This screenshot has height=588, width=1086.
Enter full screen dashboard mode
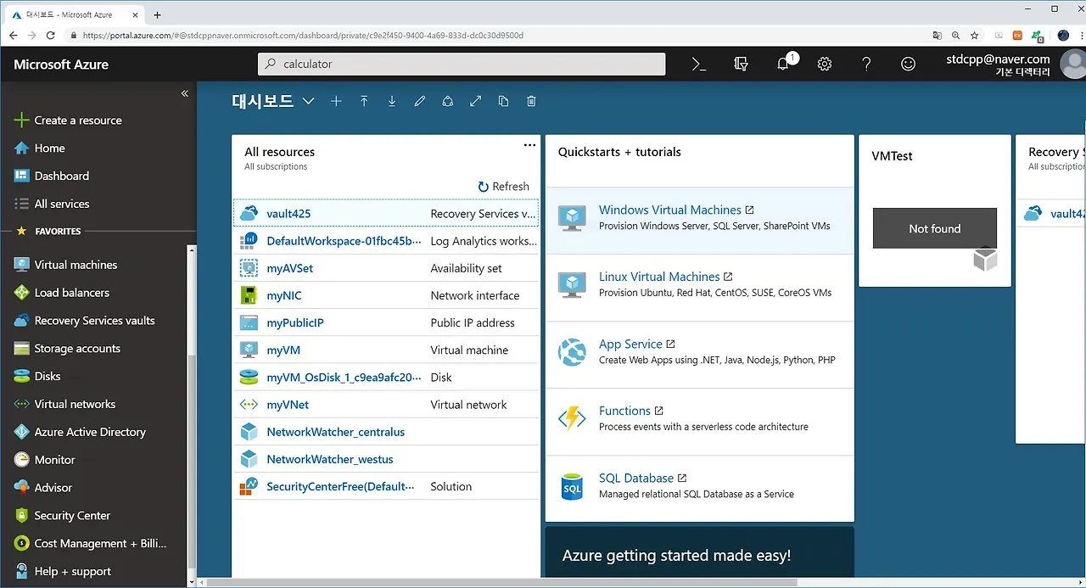476,101
